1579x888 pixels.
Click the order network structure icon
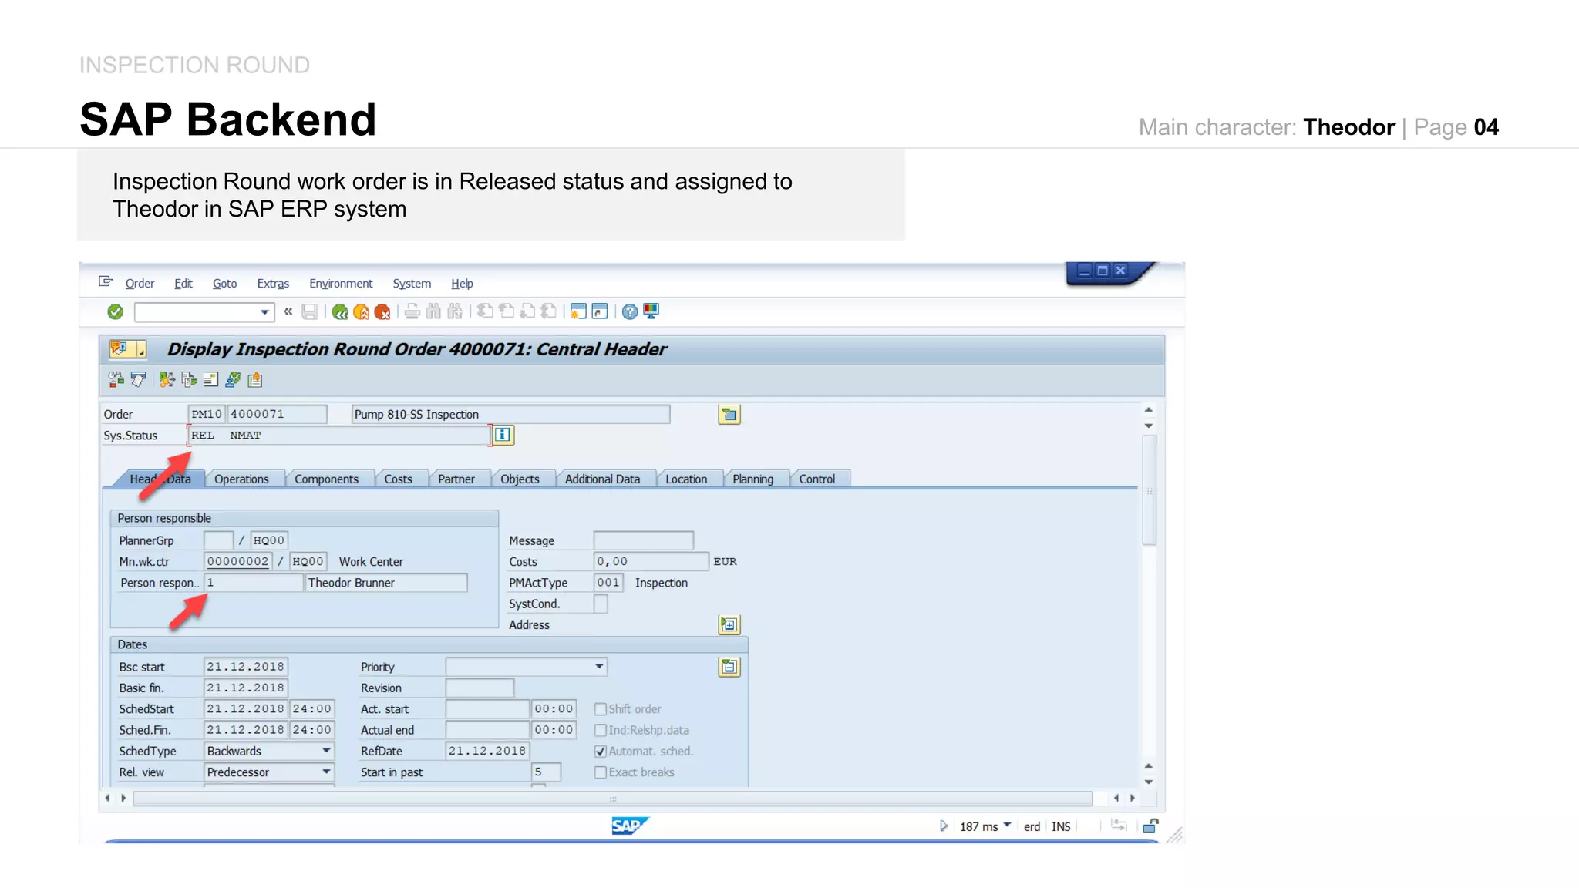[x=167, y=379]
